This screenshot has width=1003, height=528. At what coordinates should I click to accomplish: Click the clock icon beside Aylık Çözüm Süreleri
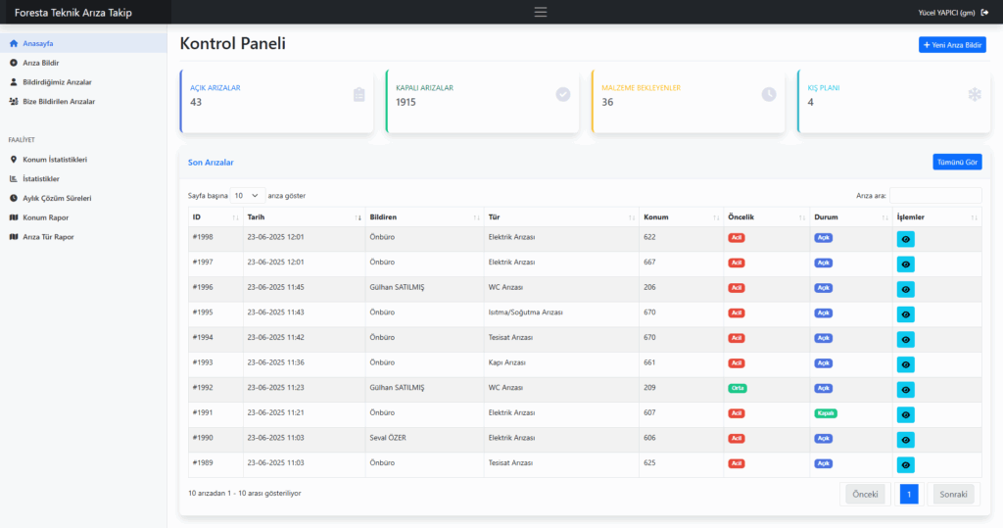[x=14, y=198]
